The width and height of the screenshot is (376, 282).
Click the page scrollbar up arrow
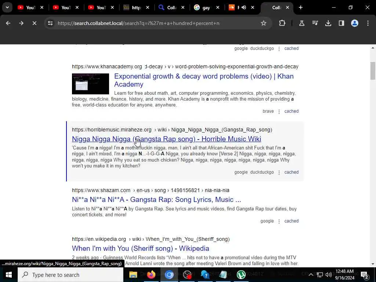pos(373,48)
